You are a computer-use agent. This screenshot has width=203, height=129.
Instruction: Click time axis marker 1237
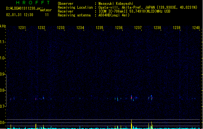[x=138, y=28]
